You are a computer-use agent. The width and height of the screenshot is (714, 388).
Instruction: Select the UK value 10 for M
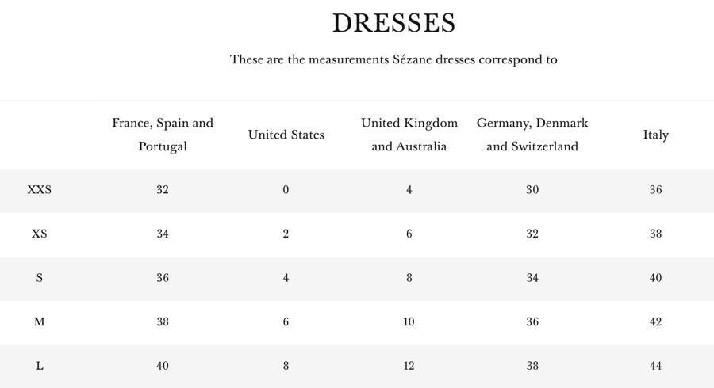coord(409,322)
